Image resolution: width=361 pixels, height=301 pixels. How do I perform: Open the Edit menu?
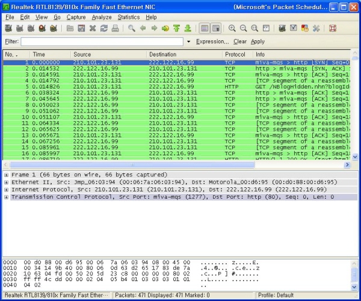pos(25,17)
